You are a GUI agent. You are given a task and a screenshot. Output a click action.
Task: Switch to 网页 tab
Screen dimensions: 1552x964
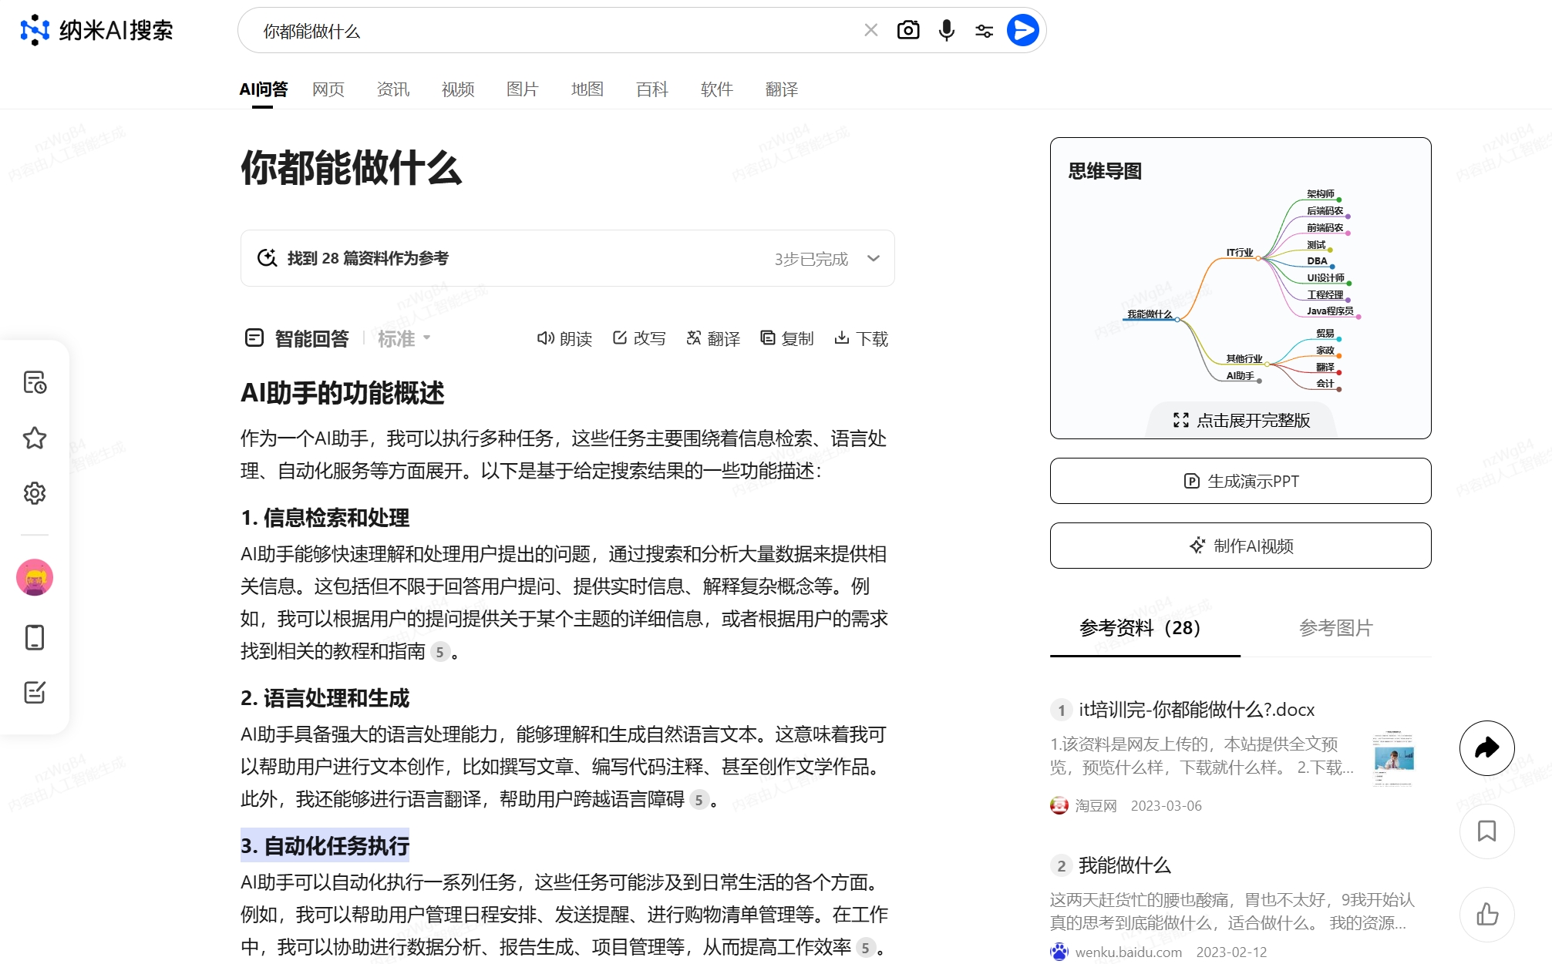(328, 89)
